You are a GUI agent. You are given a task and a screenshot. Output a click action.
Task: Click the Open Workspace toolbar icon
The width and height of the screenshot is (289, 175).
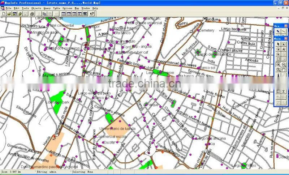click(x=14, y=14)
